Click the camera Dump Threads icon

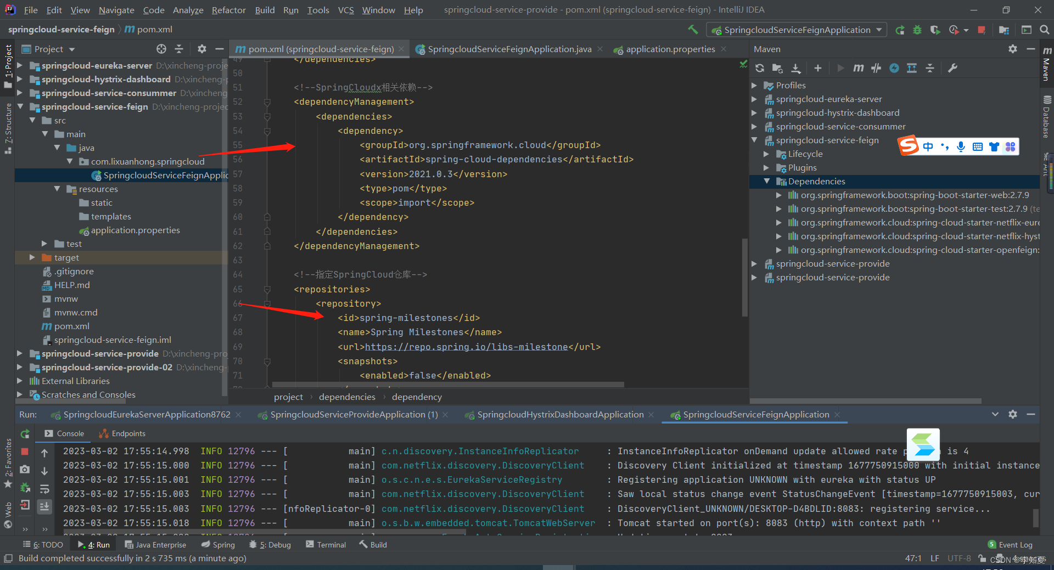[25, 470]
